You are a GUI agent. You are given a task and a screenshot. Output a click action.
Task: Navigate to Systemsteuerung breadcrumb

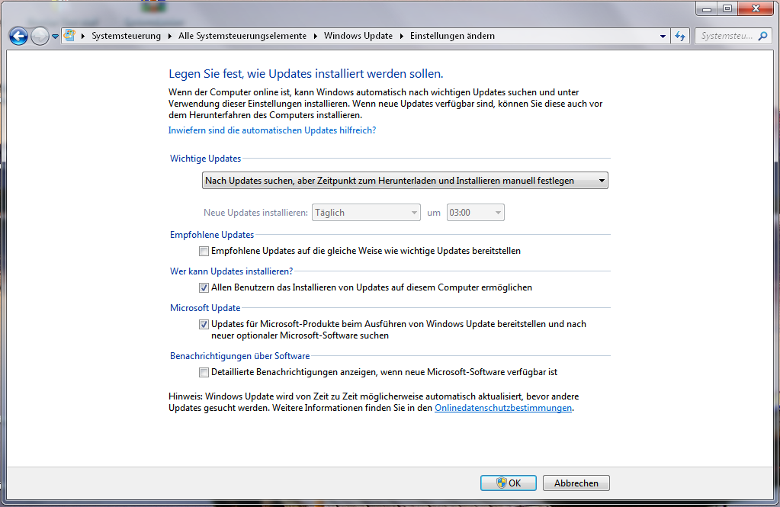coord(127,36)
